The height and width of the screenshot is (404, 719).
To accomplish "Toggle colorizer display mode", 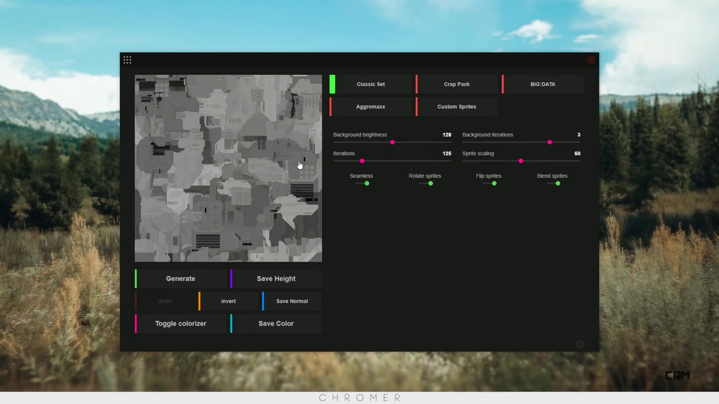I will pyautogui.click(x=180, y=323).
